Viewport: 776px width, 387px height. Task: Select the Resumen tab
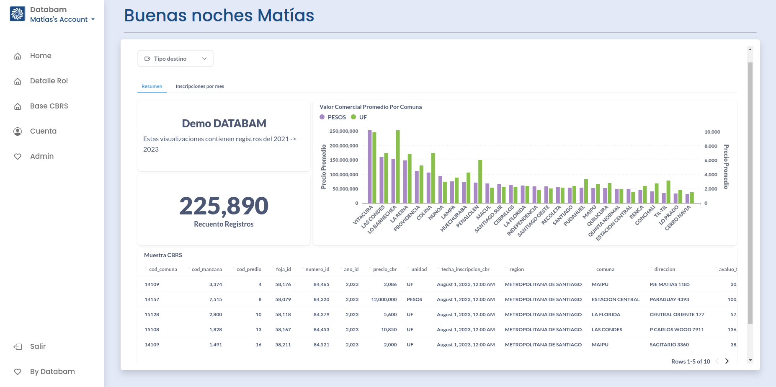point(152,86)
